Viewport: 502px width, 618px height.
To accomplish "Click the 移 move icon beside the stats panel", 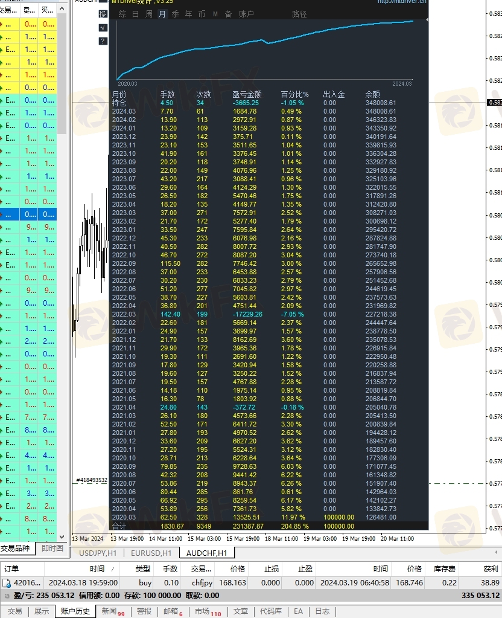I will coord(103,14).
